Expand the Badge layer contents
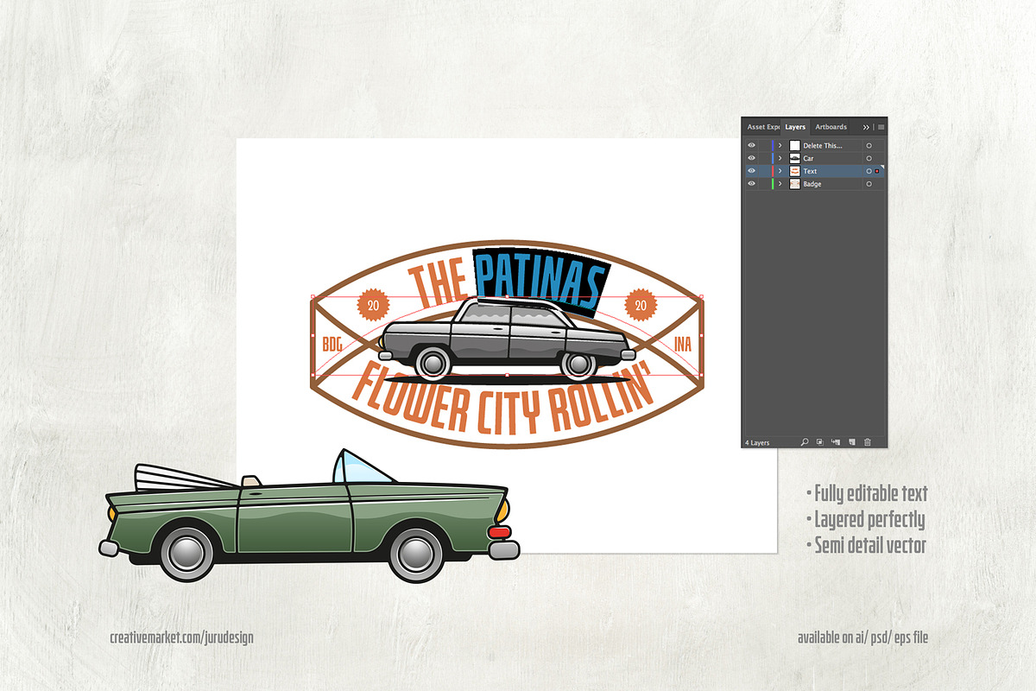1036x691 pixels. click(780, 183)
